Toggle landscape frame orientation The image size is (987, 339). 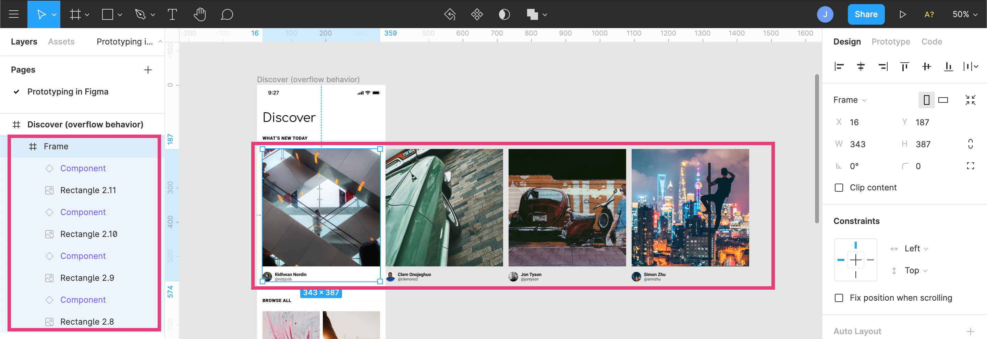[x=942, y=100]
